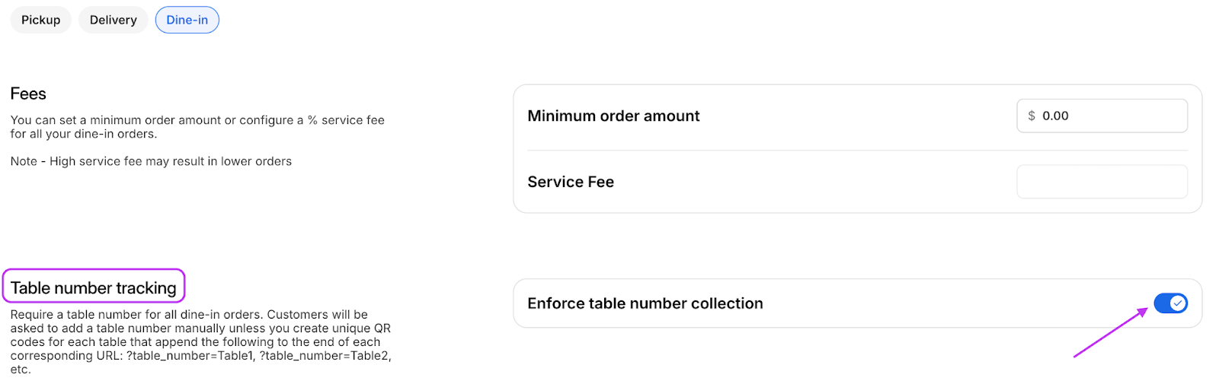Screen dimensions: 1219x384
Task: Click the dollar sign in the amount field
Action: 1032,116
